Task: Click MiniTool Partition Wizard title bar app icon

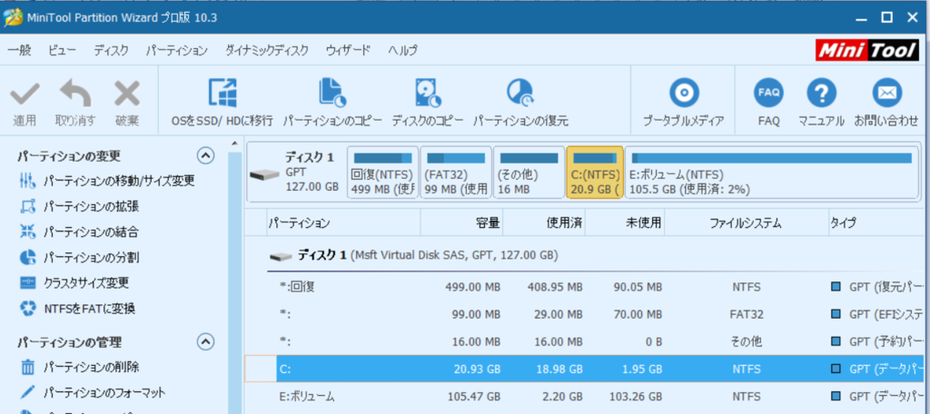Action: click(x=13, y=17)
